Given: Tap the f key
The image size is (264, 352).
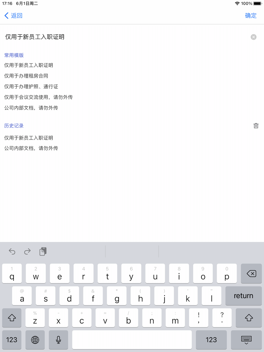Looking at the screenshot, I should coord(93,296).
